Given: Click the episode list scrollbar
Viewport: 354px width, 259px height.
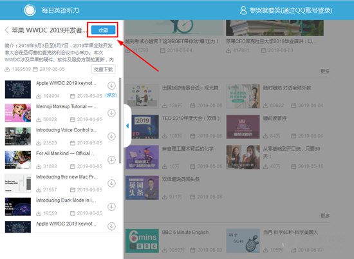Looking at the screenshot, I should 120,120.
